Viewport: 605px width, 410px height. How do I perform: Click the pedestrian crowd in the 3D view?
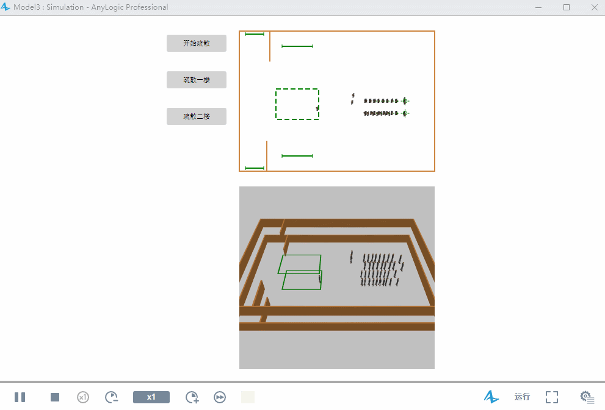382,269
